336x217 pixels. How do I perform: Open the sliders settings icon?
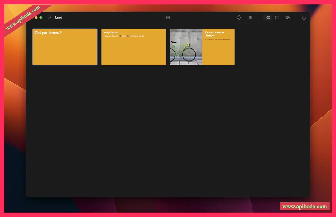coord(250,18)
